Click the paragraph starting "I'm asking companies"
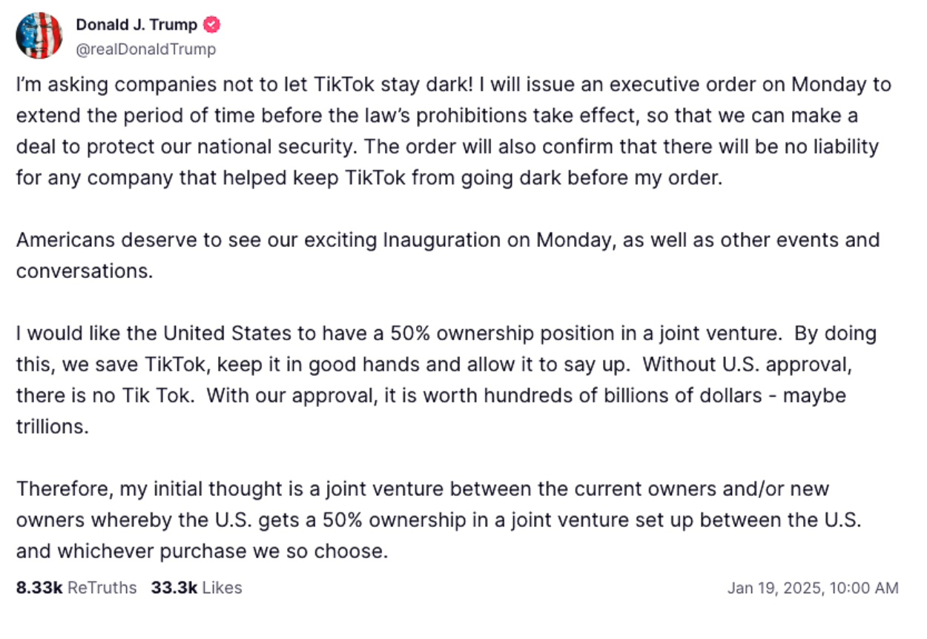The width and height of the screenshot is (927, 639). [454, 131]
